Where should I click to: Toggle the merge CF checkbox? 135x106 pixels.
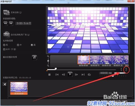[4, 49]
